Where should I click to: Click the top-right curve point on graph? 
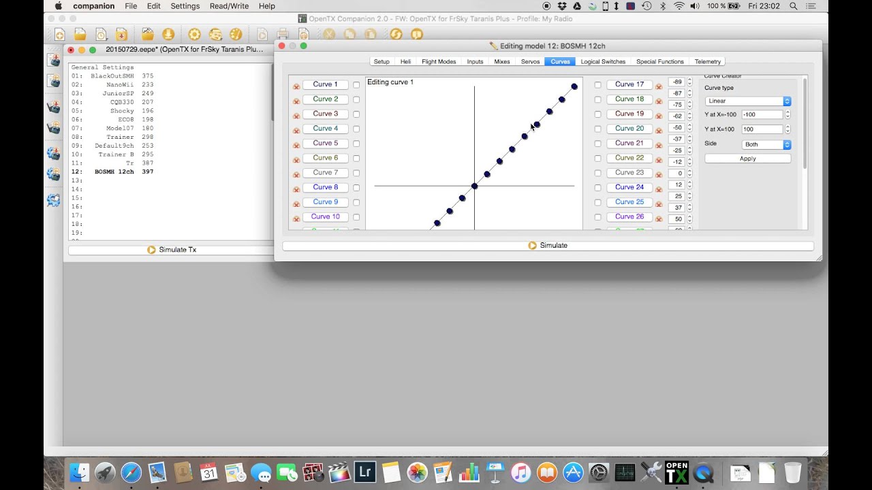pyautogui.click(x=574, y=86)
